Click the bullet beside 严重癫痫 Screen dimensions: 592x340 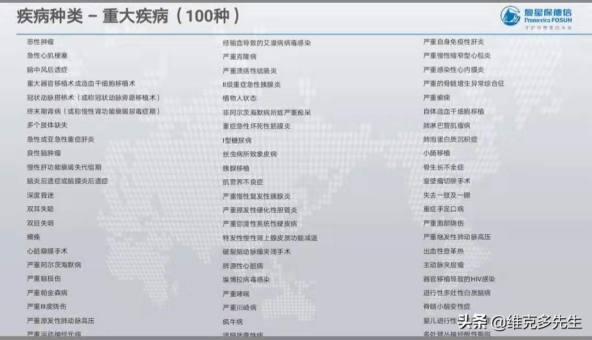click(x=418, y=99)
